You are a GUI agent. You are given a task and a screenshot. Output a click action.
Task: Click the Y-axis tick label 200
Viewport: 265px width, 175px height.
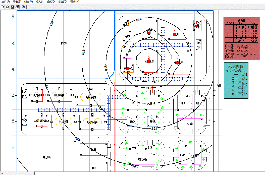pyautogui.click(x=13, y=69)
